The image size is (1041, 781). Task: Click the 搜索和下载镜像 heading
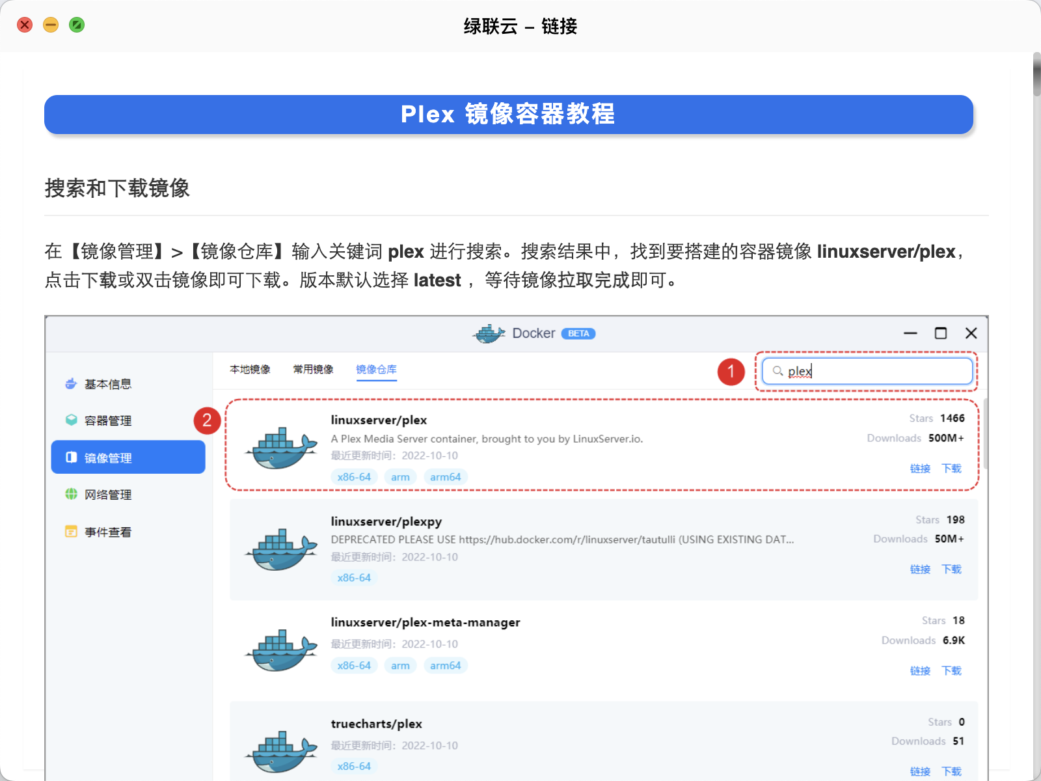(117, 188)
